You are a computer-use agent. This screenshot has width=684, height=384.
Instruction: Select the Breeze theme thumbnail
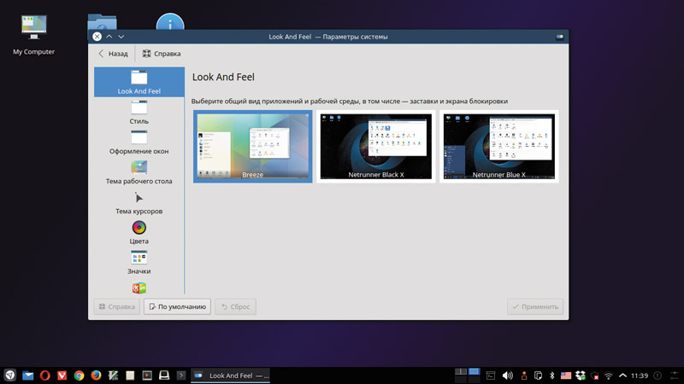(x=252, y=146)
